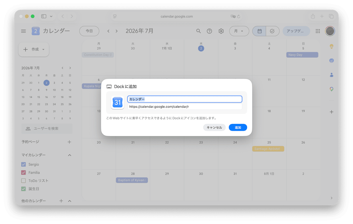Open the Google apps grid icon
The width and height of the screenshot is (353, 224).
click(318, 31)
